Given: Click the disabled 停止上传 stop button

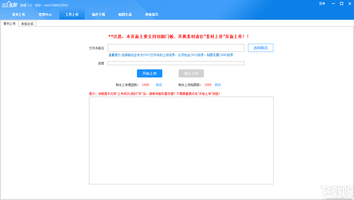Looking at the screenshot, I should (191, 73).
